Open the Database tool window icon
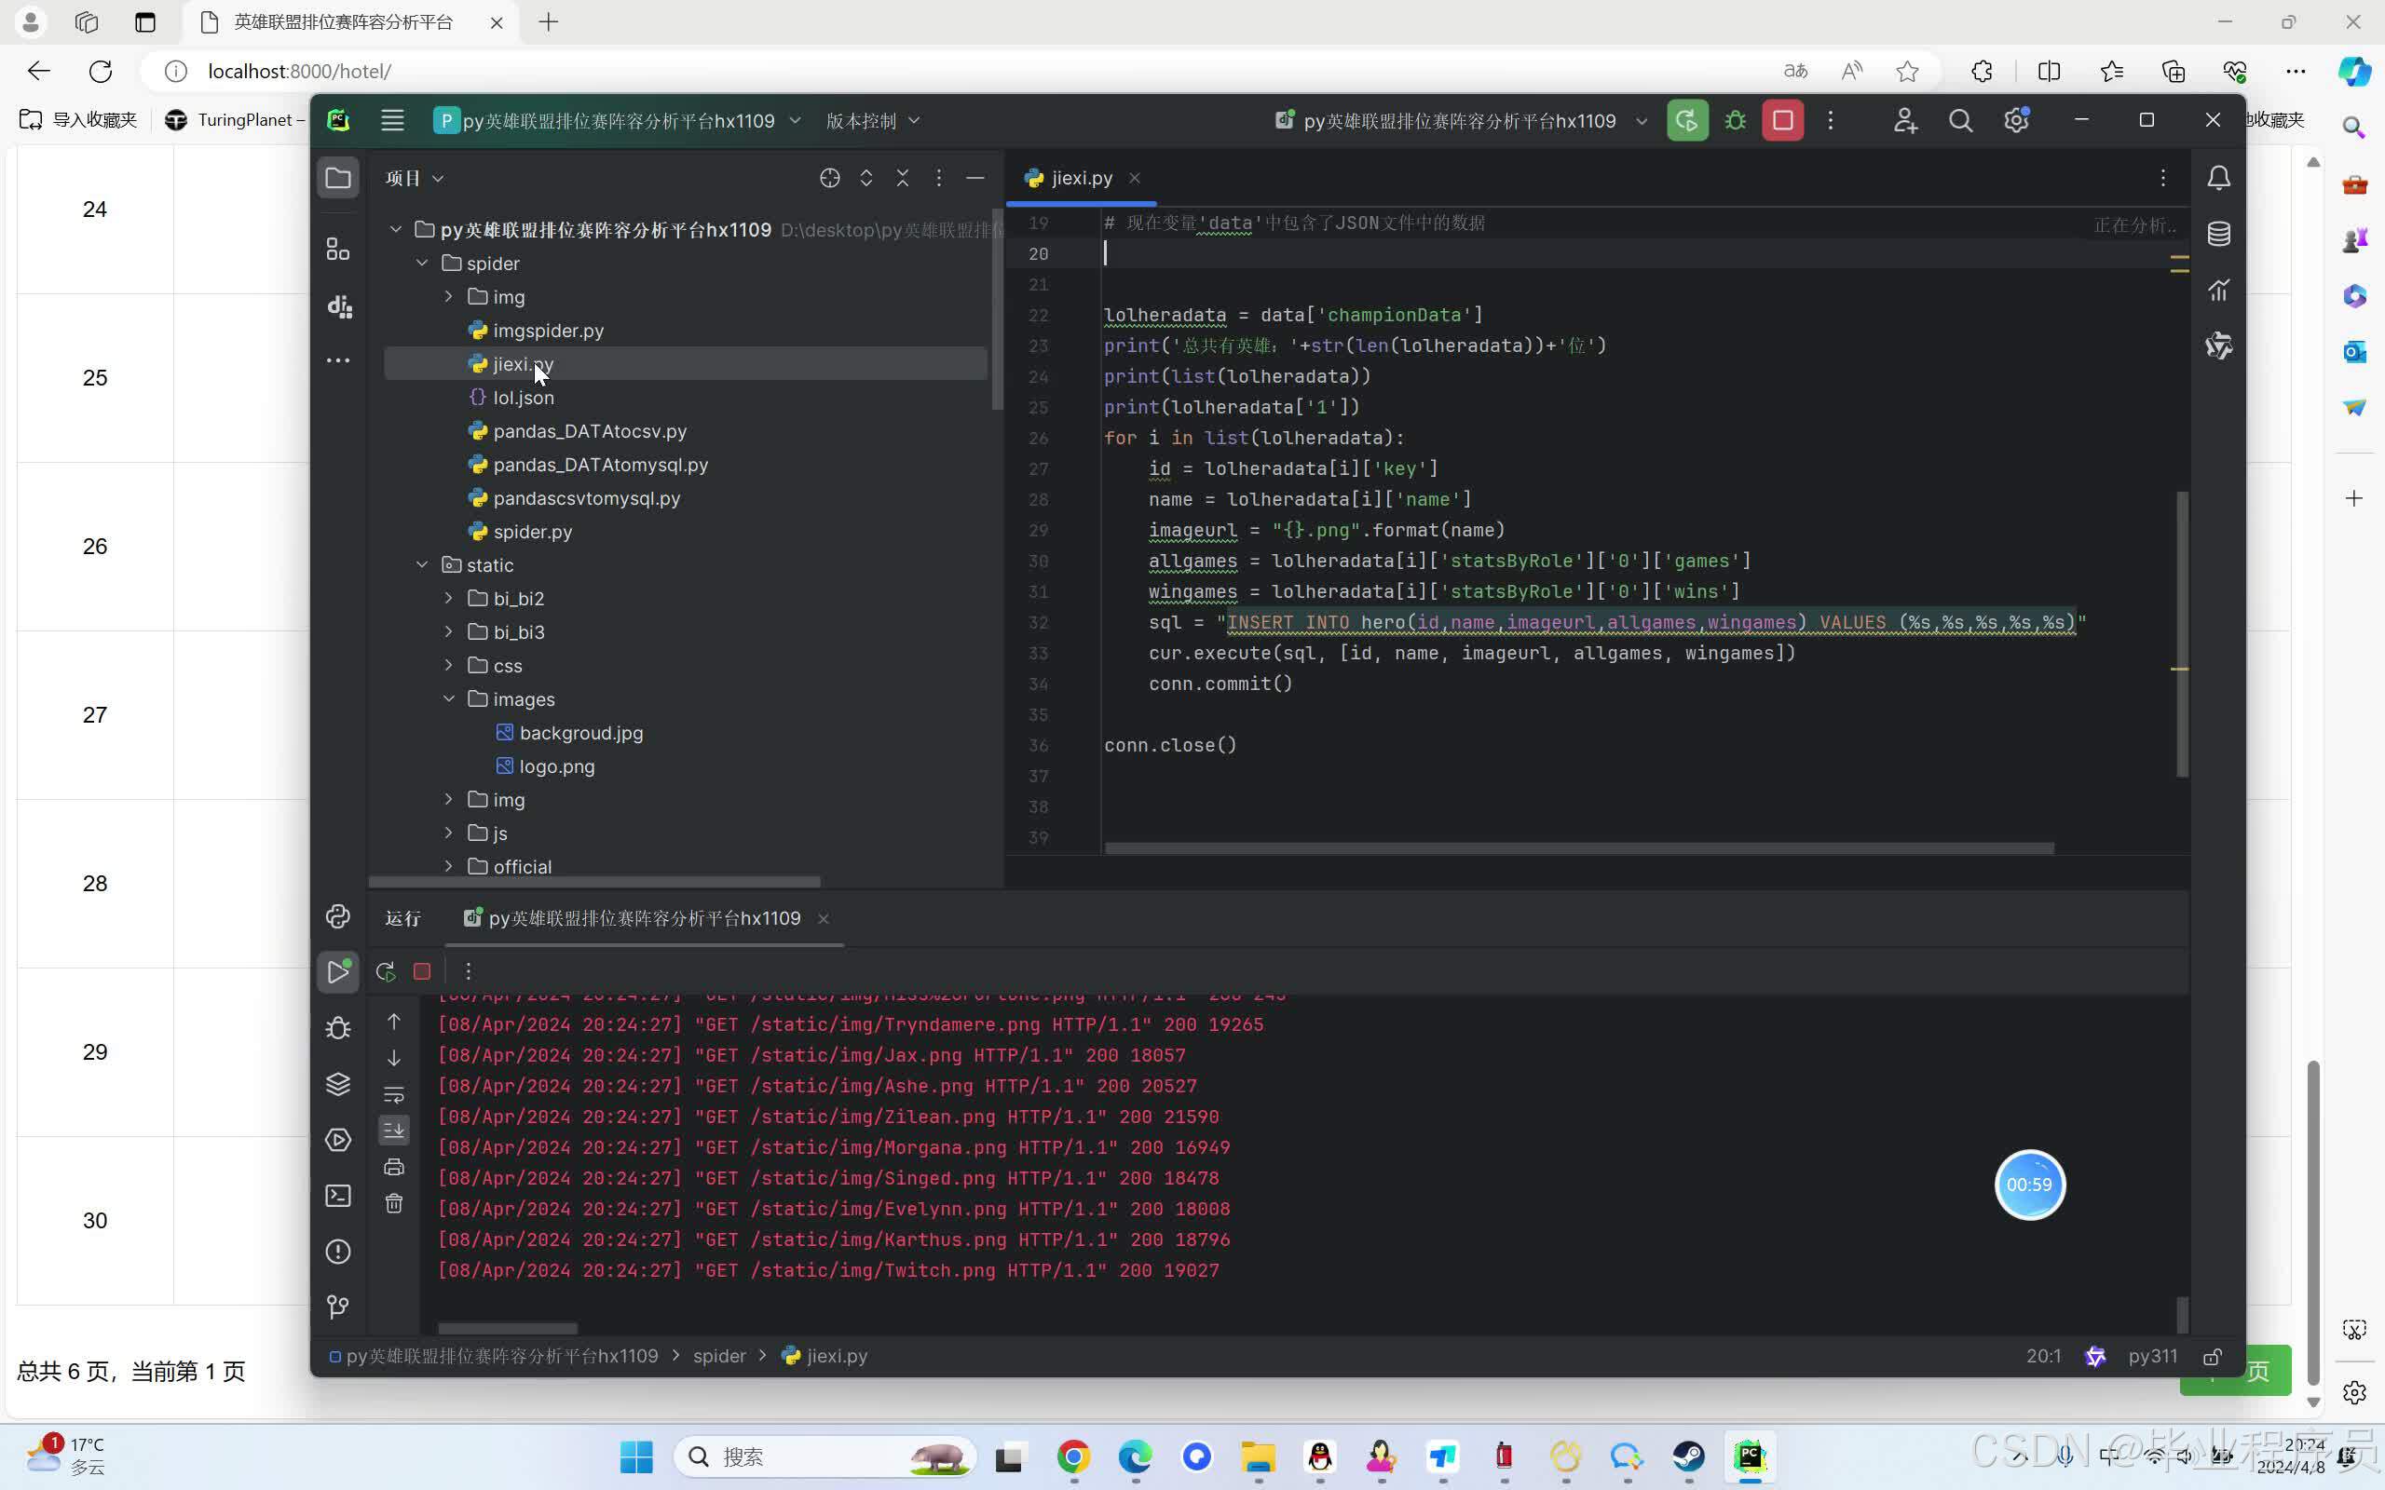Screen dimensions: 2385x1490 pyautogui.click(x=2217, y=234)
